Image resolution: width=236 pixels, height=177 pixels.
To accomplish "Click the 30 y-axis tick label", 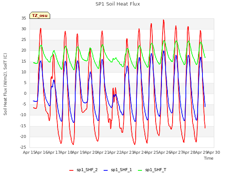I will pos(24,29).
